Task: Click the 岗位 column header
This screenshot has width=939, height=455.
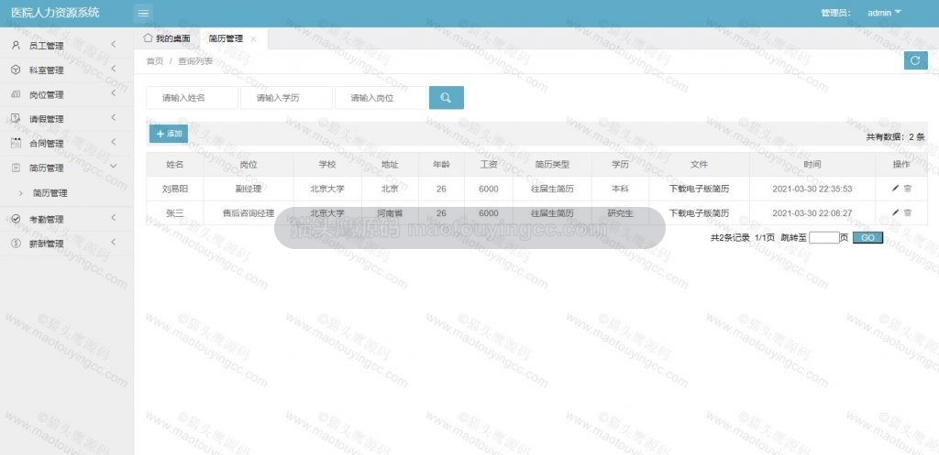Action: [249, 165]
